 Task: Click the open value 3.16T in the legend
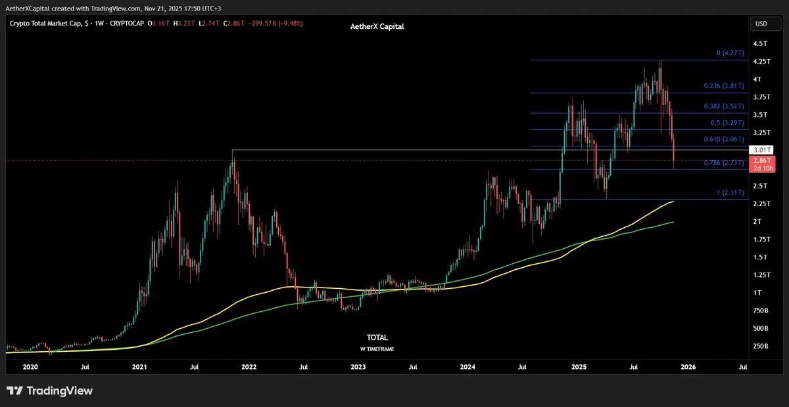tap(162, 24)
